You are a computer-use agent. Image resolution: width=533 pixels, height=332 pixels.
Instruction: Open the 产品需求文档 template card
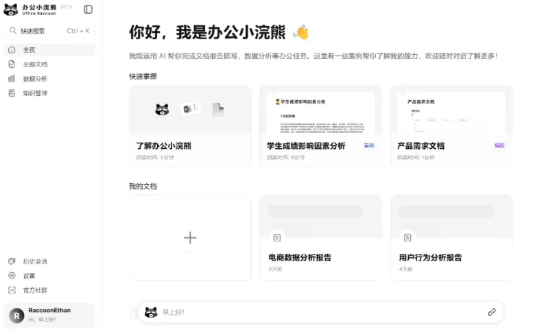tap(451, 126)
